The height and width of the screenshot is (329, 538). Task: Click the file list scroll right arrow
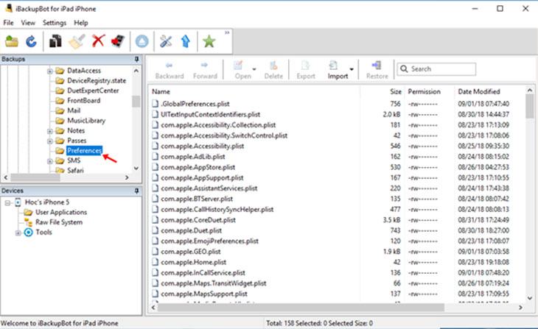520,308
